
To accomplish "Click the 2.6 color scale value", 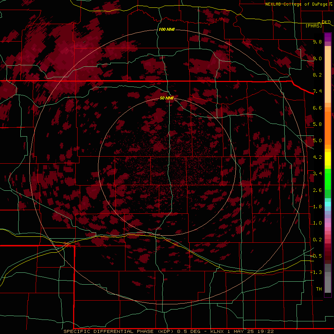I will click(x=317, y=190).
